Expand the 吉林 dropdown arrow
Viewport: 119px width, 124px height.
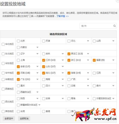click(x=63, y=54)
